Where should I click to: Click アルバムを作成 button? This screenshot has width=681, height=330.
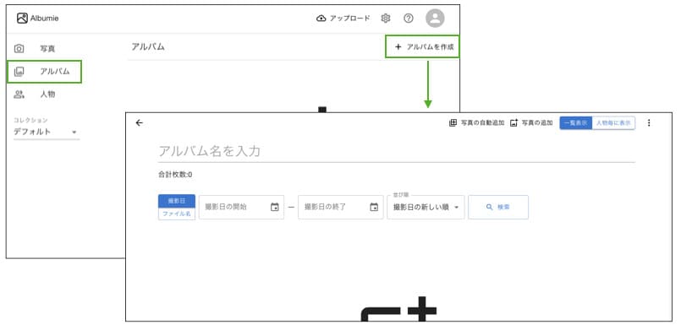coord(422,46)
